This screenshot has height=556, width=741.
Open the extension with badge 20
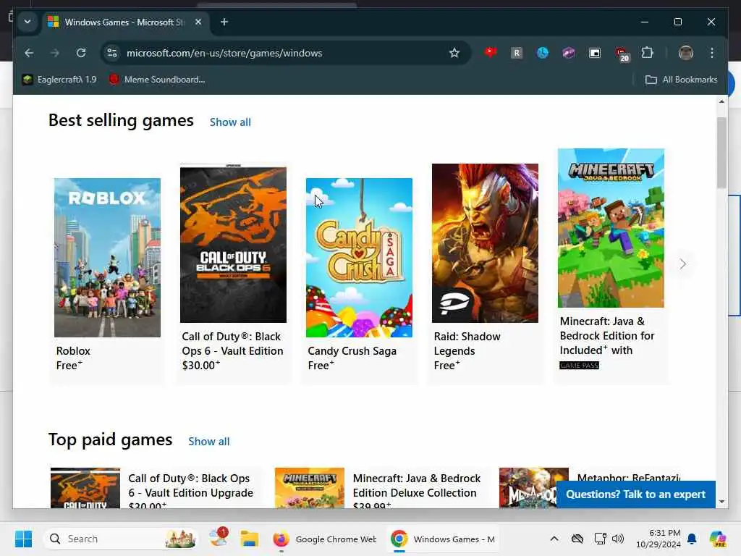(x=622, y=54)
